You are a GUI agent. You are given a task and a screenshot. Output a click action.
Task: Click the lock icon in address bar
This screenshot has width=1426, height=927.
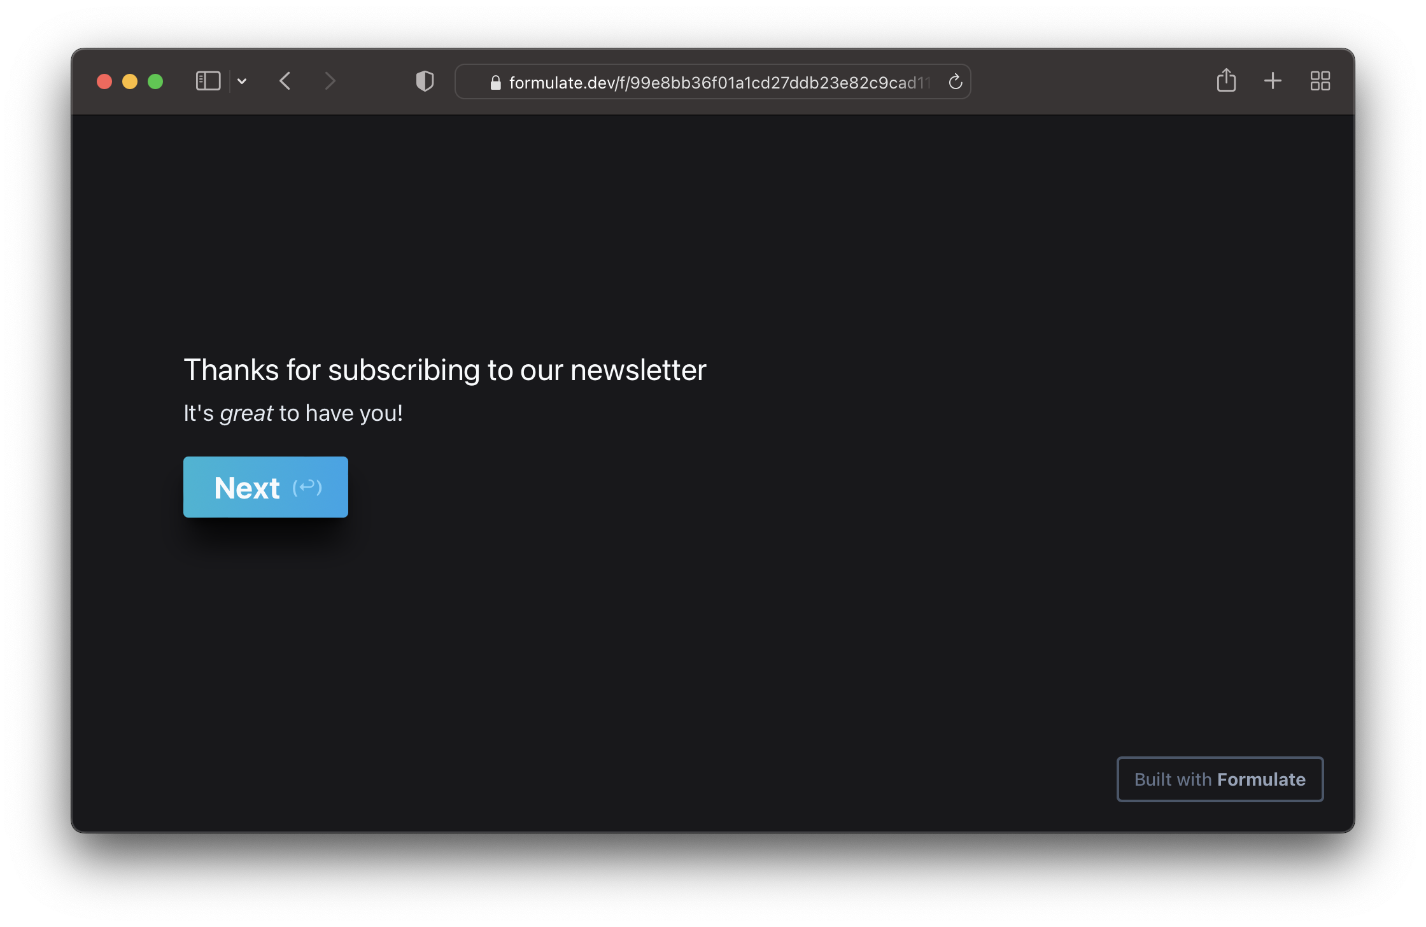[x=495, y=83]
